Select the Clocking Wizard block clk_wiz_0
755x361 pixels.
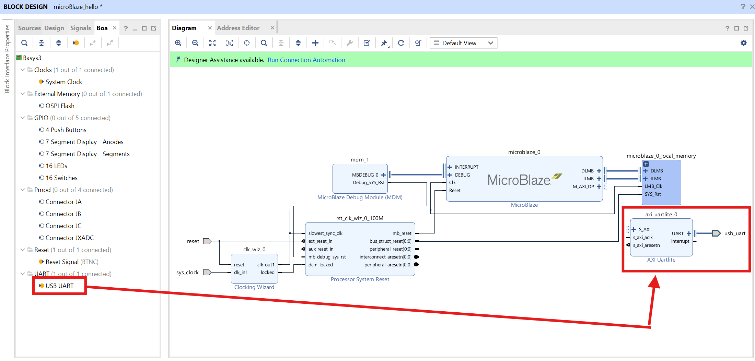[254, 268]
